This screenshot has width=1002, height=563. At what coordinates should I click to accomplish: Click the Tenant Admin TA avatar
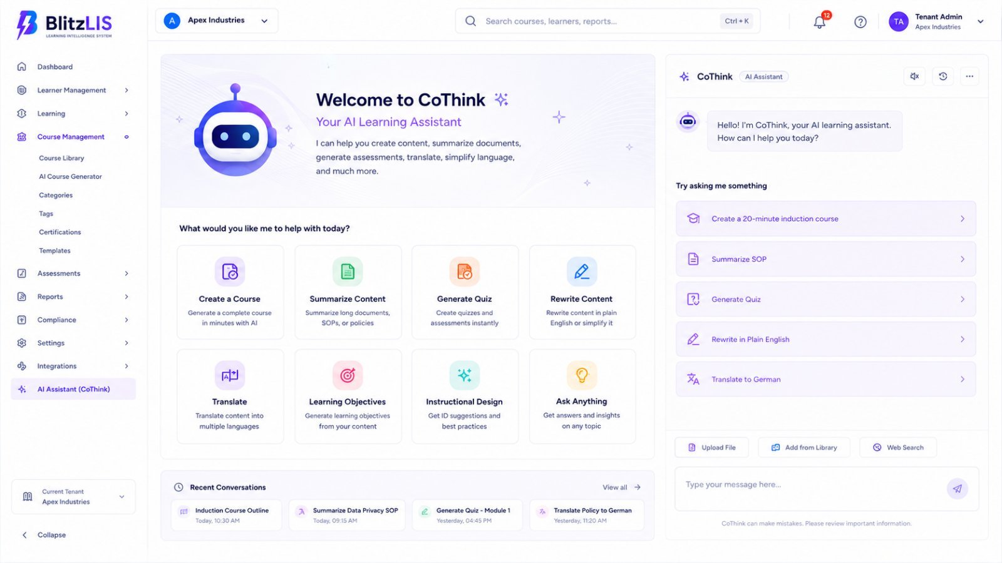[x=899, y=21]
